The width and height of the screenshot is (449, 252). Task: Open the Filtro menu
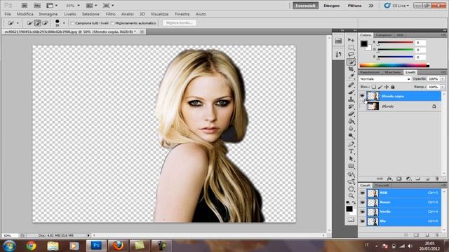point(111,14)
